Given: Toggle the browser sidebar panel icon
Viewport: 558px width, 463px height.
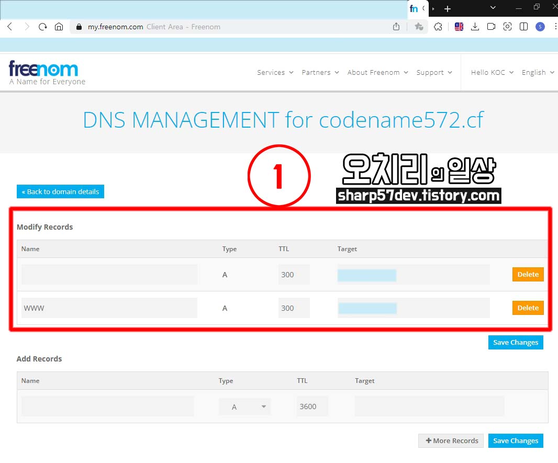Looking at the screenshot, I should pyautogui.click(x=524, y=27).
